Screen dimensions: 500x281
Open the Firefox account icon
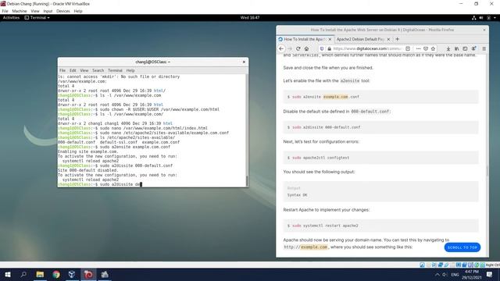(474, 48)
